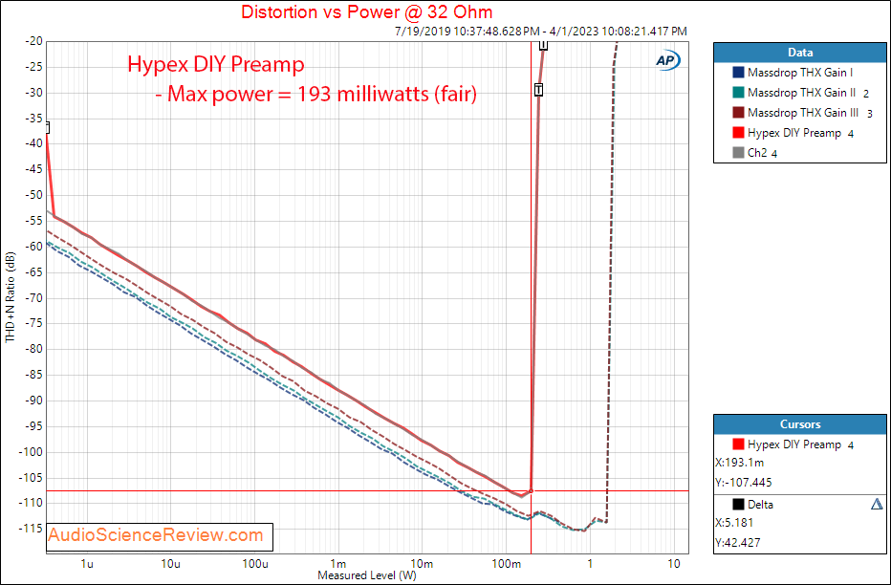Click the '10m' x-axis tick label
The image size is (891, 585).
click(x=422, y=564)
